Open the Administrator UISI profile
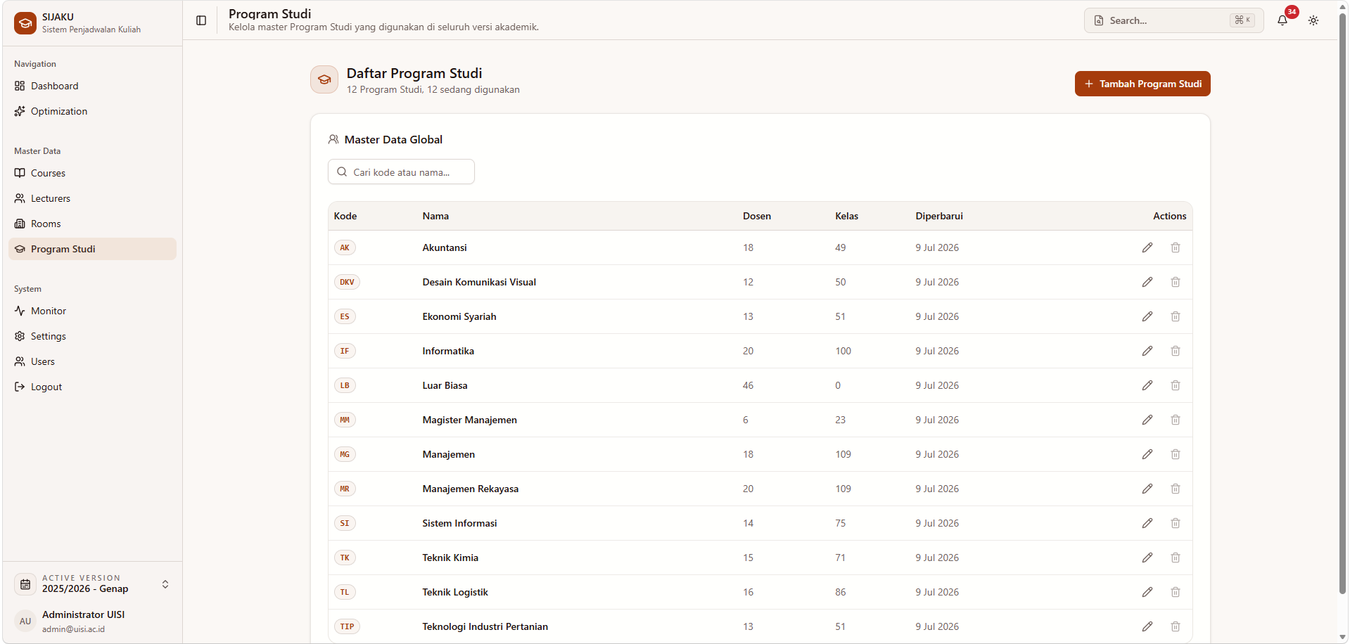Image resolution: width=1350 pixels, height=644 pixels. pyautogui.click(x=92, y=621)
